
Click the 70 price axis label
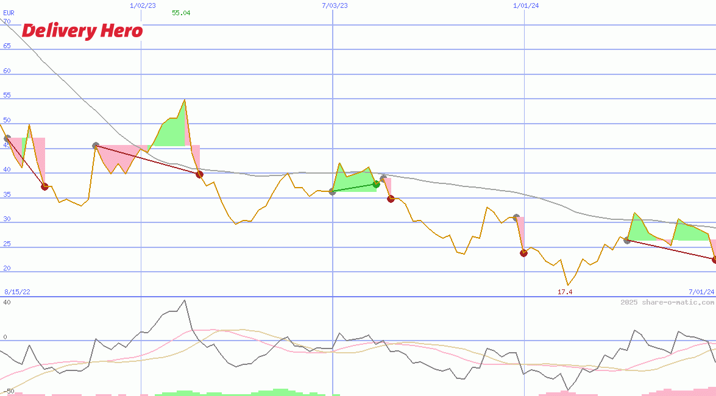pos(7,21)
